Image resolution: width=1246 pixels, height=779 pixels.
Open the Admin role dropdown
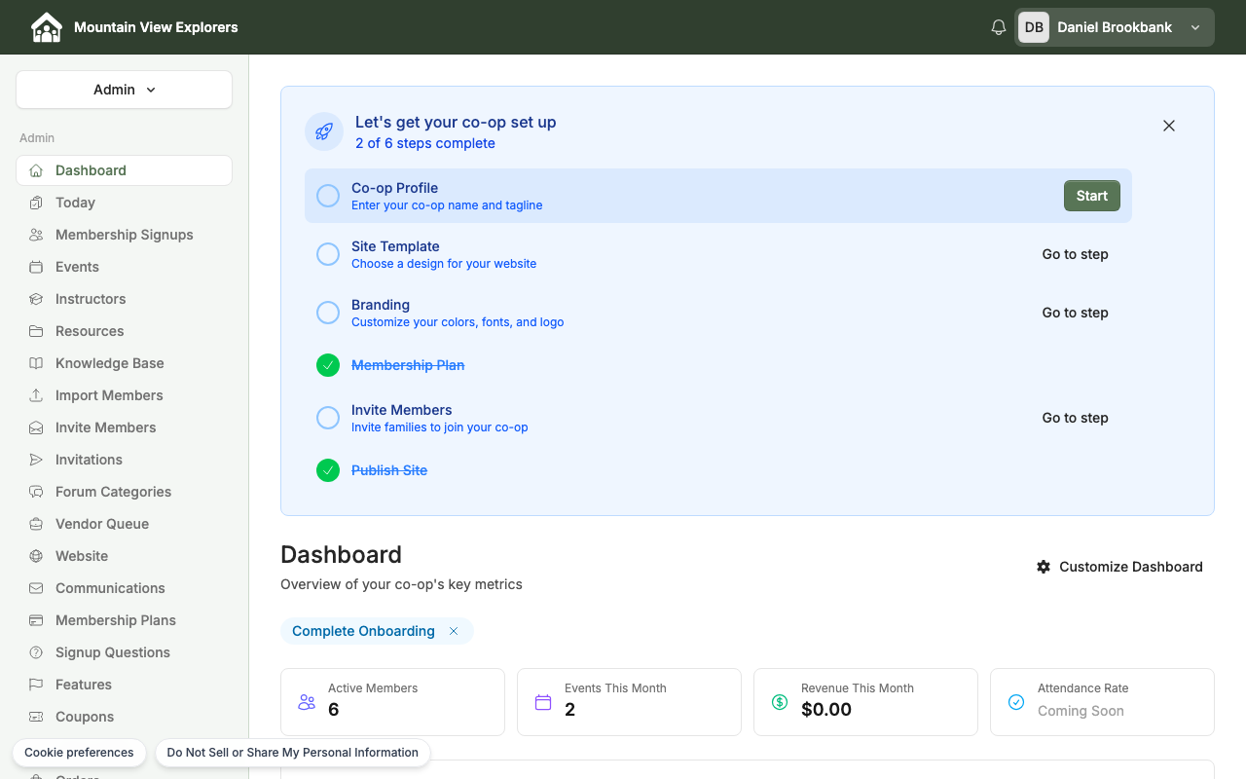[x=124, y=90]
